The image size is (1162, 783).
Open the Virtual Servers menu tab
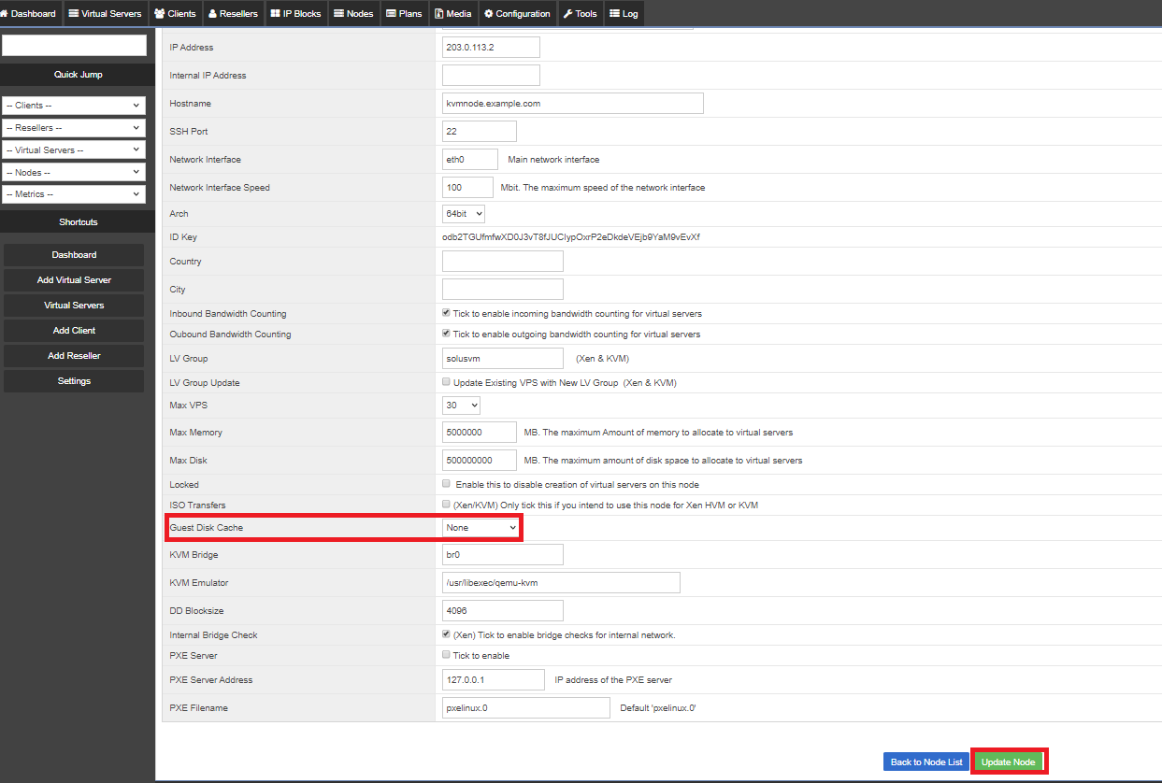(105, 13)
